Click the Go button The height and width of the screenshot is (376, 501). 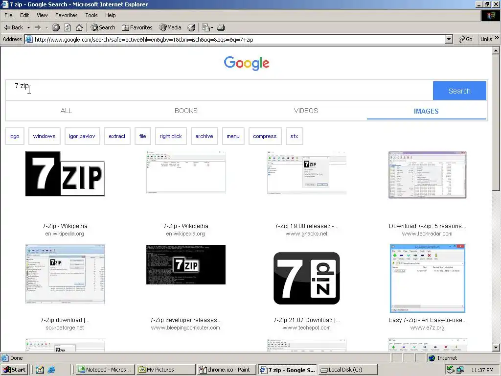466,39
